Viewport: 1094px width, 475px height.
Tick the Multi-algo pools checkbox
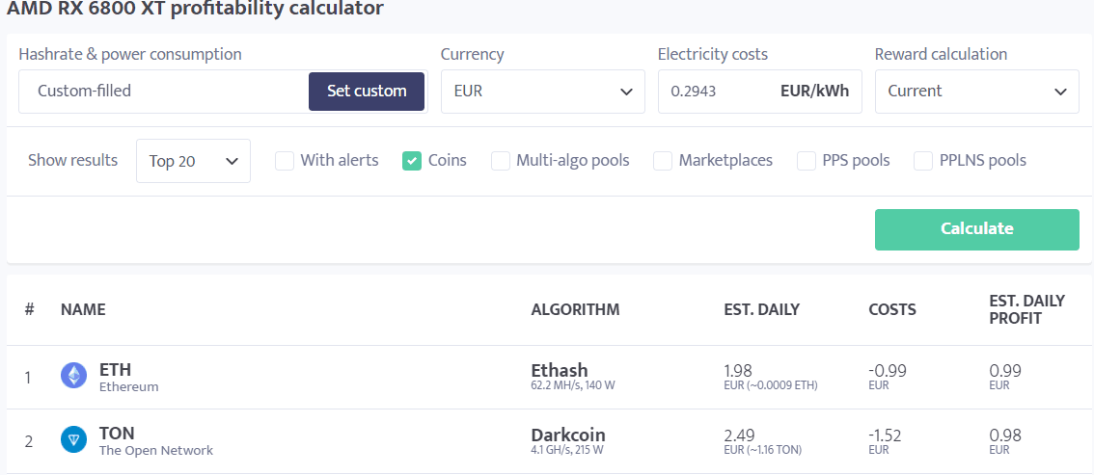point(501,161)
